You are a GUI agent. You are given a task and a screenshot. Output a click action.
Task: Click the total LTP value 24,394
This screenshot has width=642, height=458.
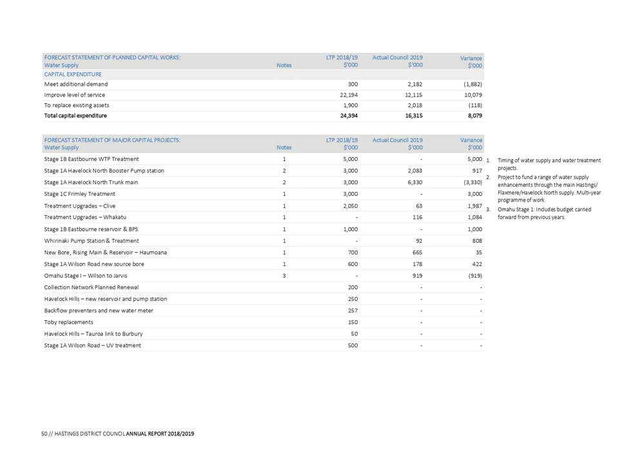click(349, 116)
